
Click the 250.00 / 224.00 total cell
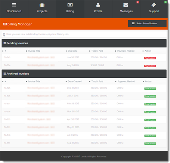point(99,57)
